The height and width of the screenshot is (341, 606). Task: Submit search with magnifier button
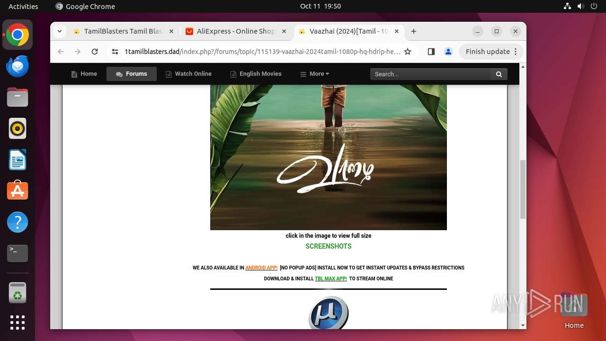[499, 74]
